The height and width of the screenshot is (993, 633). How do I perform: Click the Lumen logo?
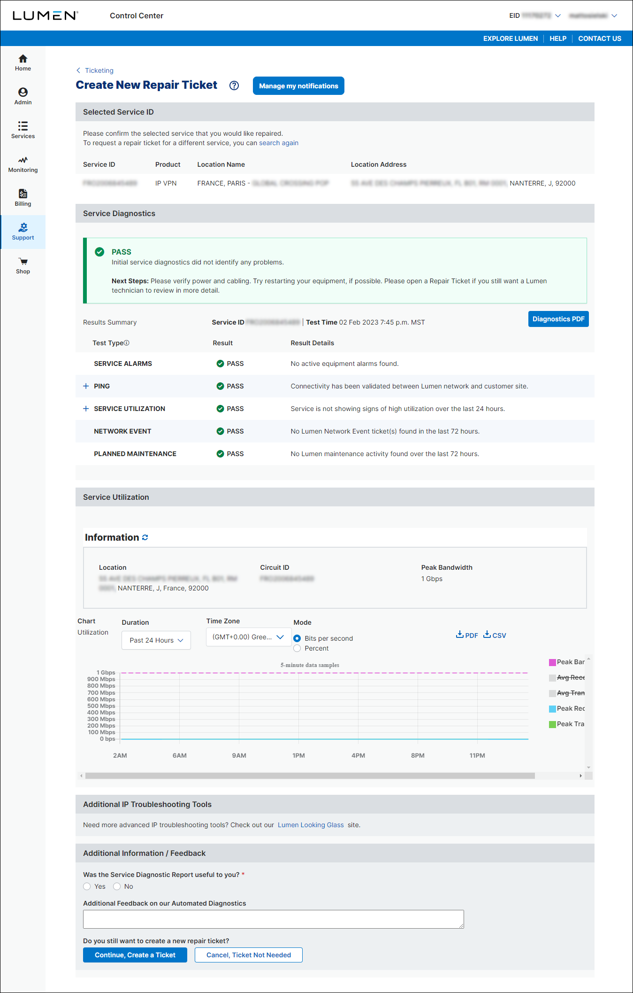pos(45,16)
